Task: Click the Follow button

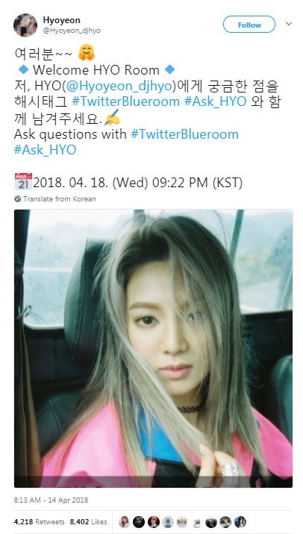Action: [249, 25]
